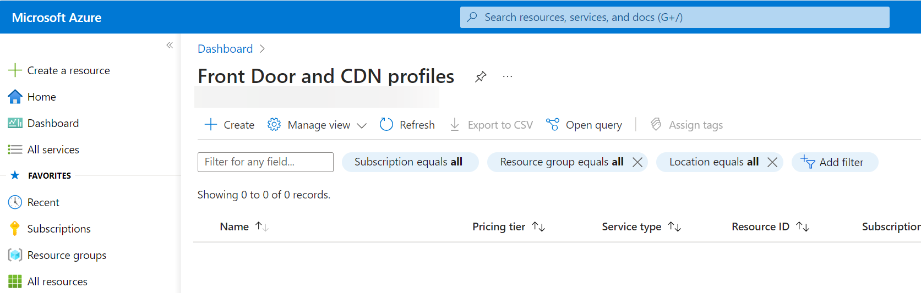Sort by Name column arrows
This screenshot has width=921, height=293.
point(262,226)
